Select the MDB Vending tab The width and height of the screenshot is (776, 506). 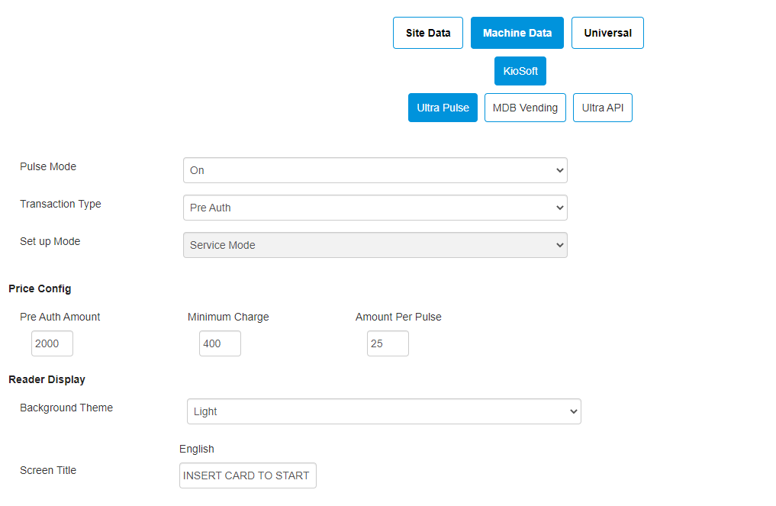point(525,107)
